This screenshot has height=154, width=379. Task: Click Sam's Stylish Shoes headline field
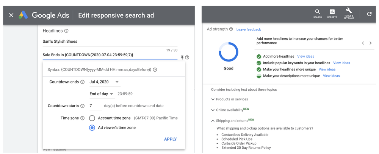(110, 42)
